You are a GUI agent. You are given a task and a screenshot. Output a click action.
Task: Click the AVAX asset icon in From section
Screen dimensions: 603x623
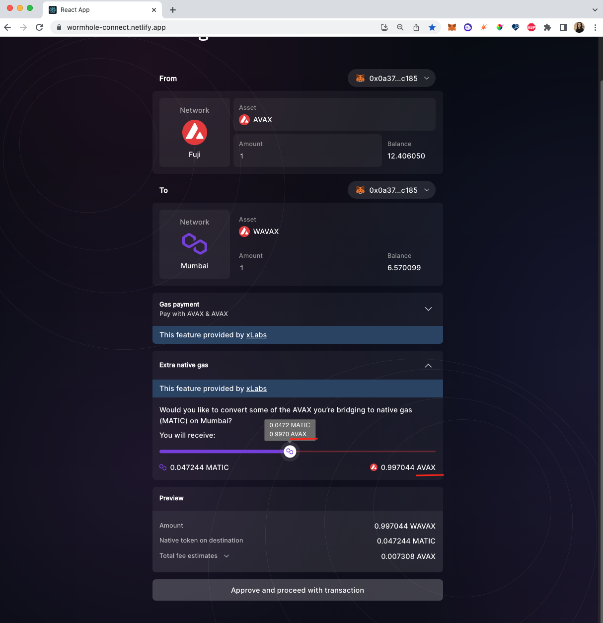[x=244, y=119]
